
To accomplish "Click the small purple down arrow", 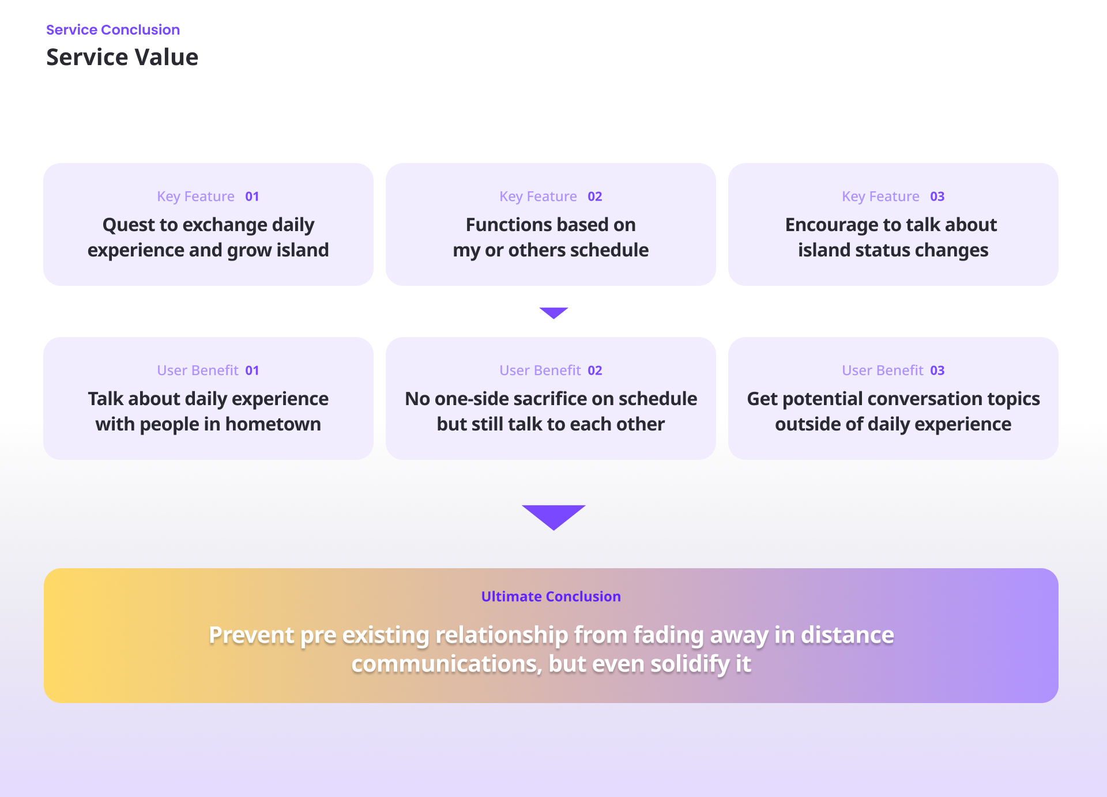I will (x=553, y=312).
